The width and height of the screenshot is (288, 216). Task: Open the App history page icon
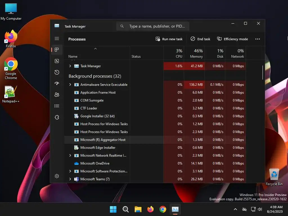coord(57,72)
